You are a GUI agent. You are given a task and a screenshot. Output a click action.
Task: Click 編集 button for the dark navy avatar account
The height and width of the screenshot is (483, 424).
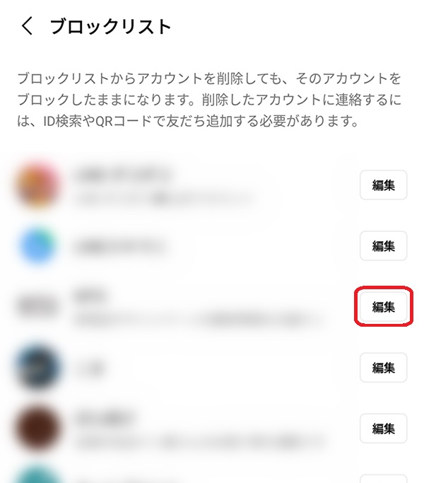(x=383, y=368)
